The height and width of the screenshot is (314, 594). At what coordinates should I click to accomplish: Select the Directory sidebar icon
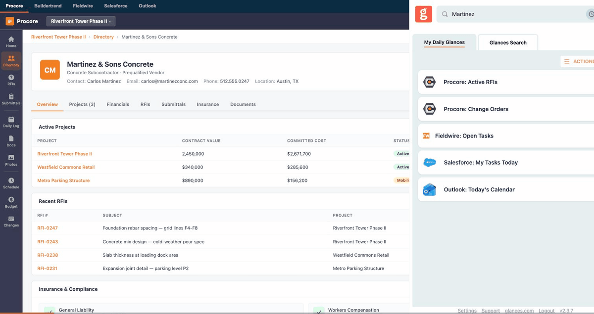[x=11, y=61]
